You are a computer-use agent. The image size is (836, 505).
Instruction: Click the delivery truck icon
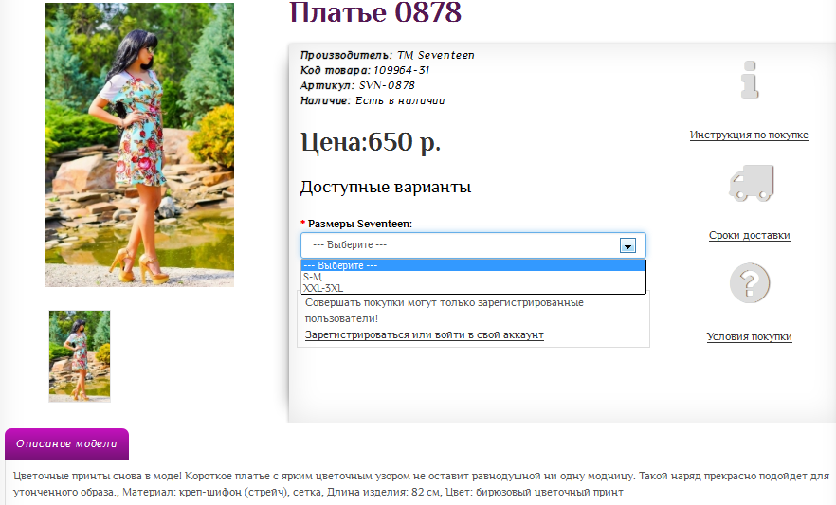coord(752,183)
